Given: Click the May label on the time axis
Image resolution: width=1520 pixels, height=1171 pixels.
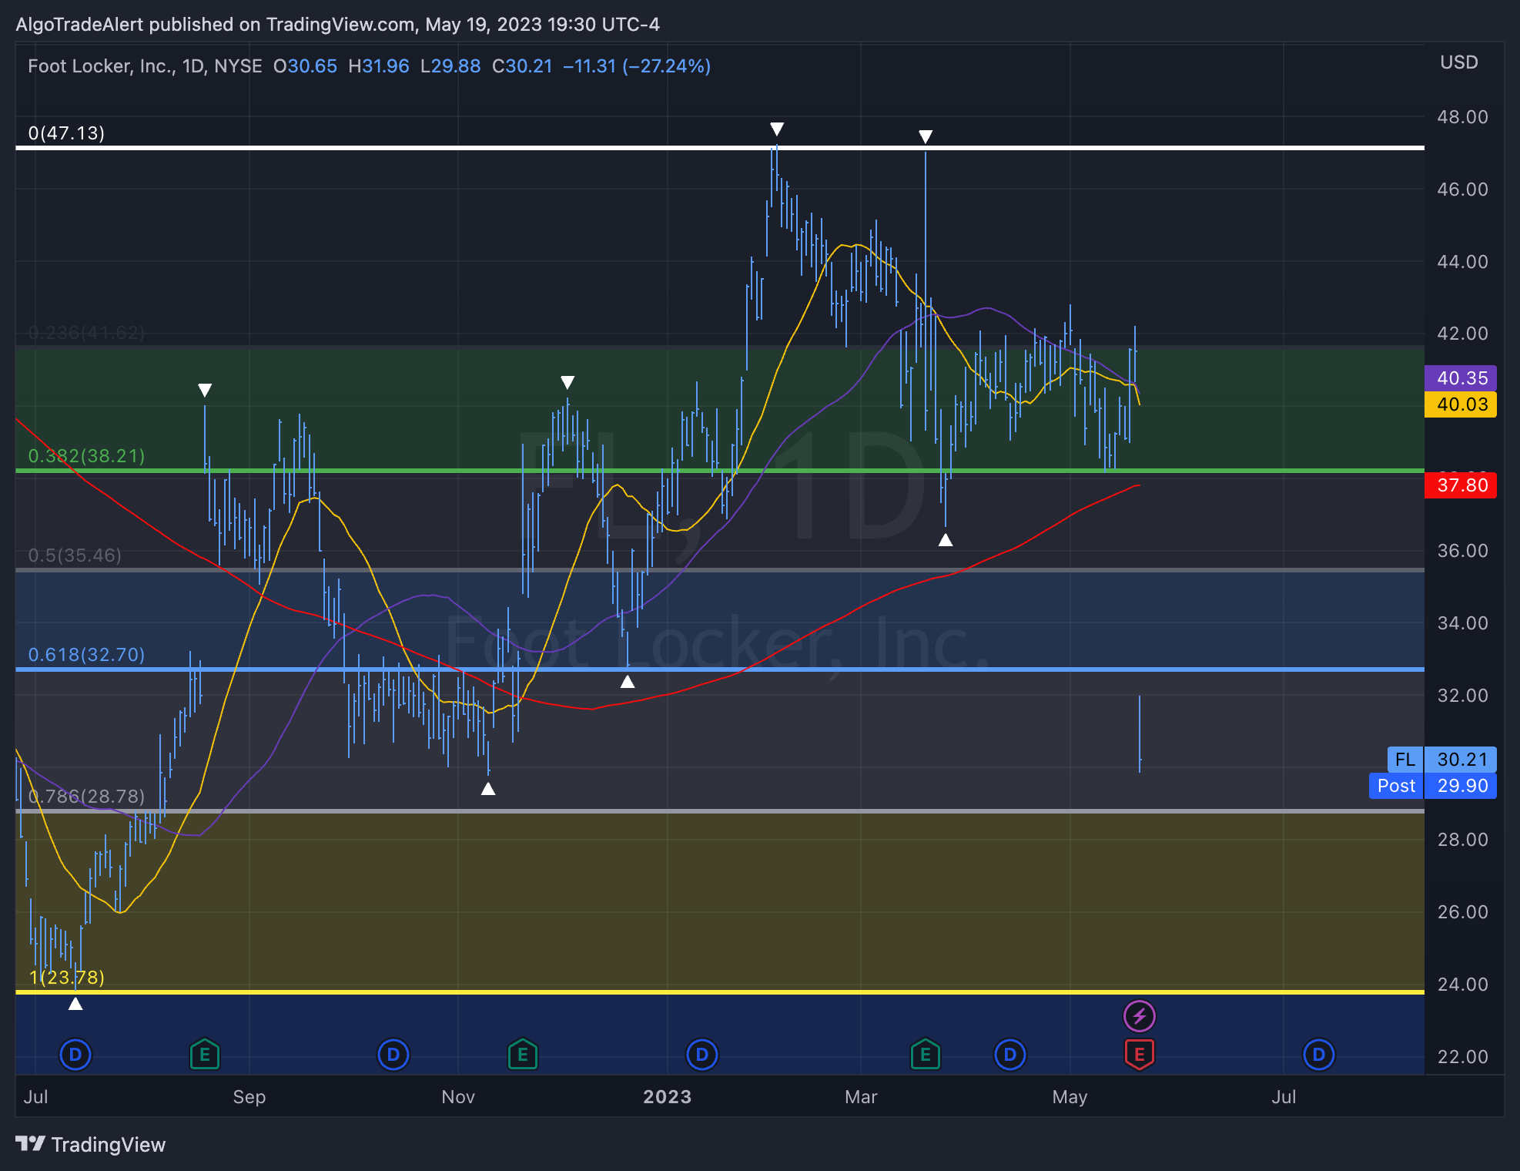Looking at the screenshot, I should (1070, 1097).
